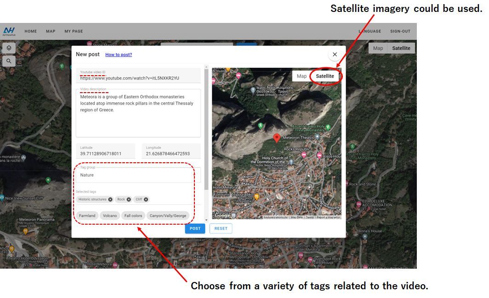The height and width of the screenshot is (298, 489).
Task: Close the New post dialog
Action: coord(335,55)
